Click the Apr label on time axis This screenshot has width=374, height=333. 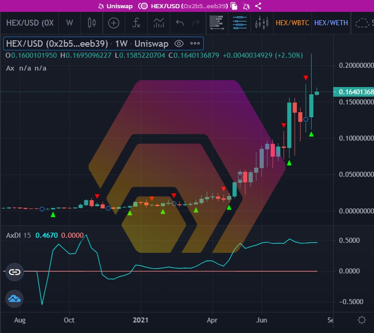click(x=212, y=320)
